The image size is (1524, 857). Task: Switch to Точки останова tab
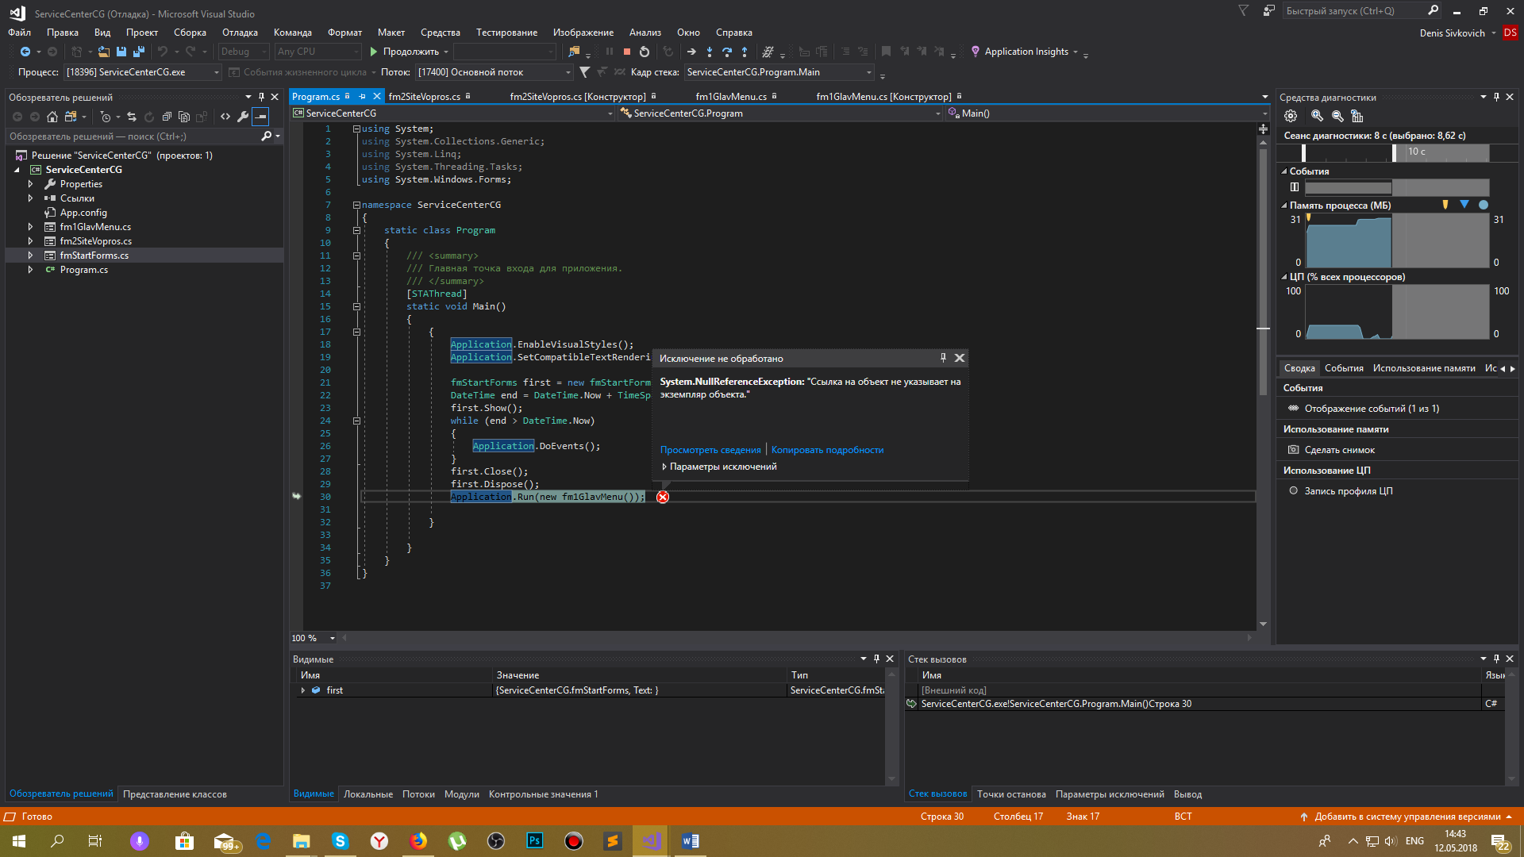pyautogui.click(x=1011, y=794)
